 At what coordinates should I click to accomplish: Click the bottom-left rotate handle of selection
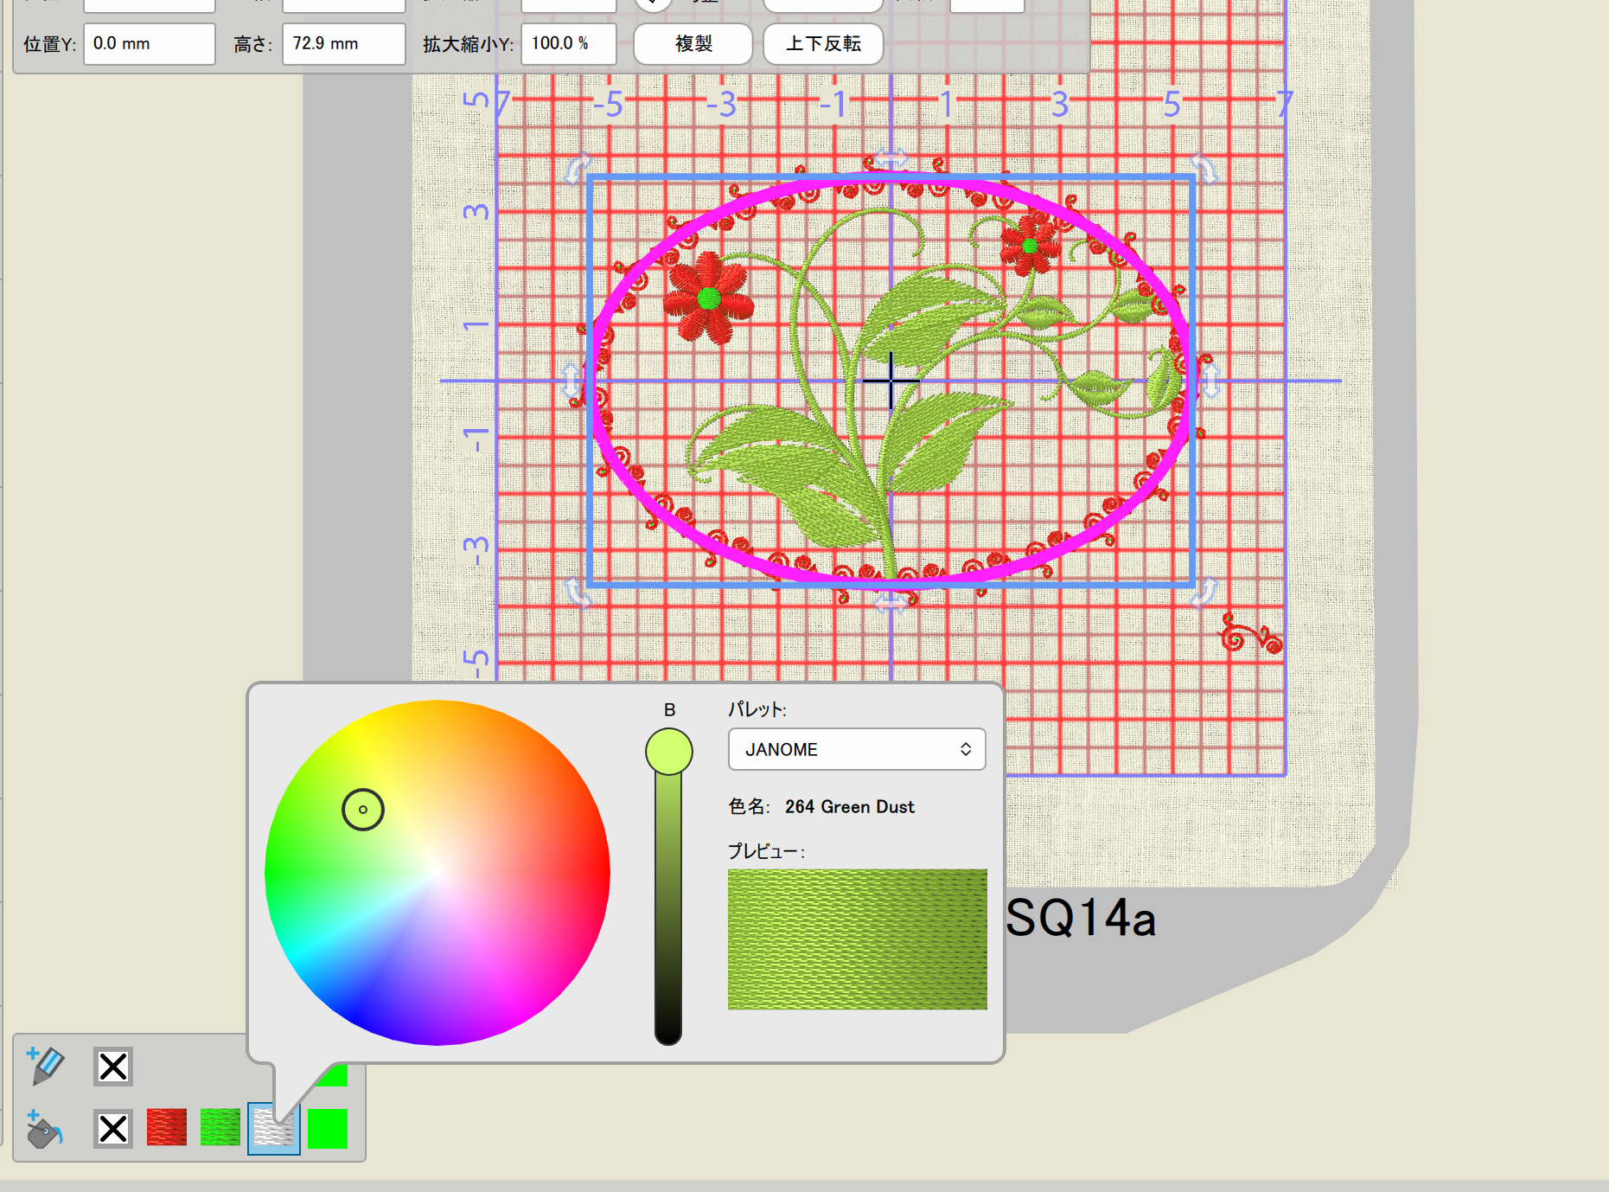(x=578, y=593)
